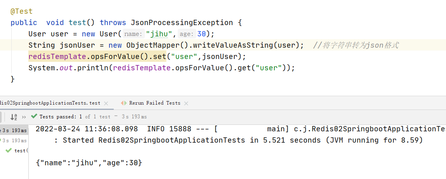Click green check icon beside test() node

8,150
